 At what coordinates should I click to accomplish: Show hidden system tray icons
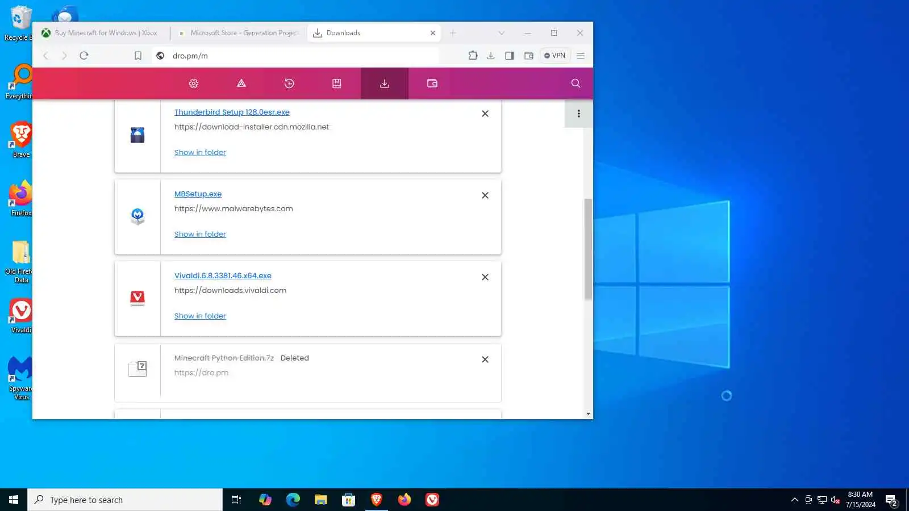point(794,500)
